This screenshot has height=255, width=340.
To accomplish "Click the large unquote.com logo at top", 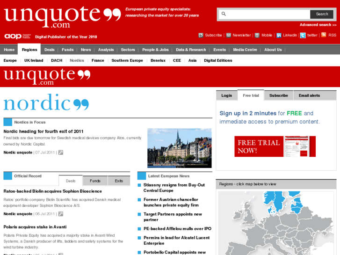I will pos(63,16).
